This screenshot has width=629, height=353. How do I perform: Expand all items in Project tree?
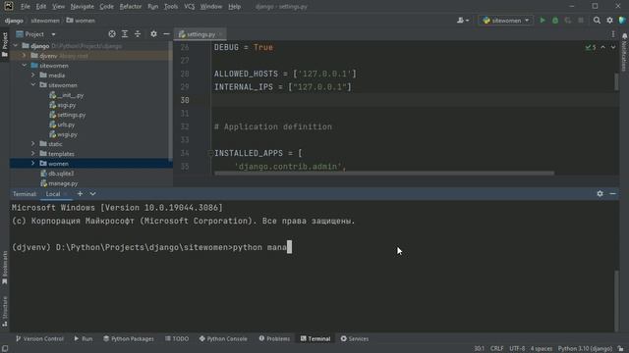click(125, 34)
